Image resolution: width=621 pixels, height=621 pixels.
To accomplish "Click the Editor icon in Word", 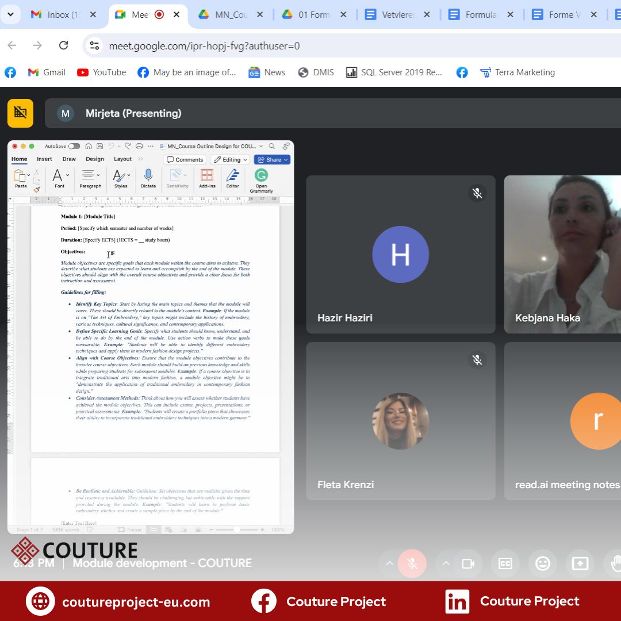I will click(232, 178).
